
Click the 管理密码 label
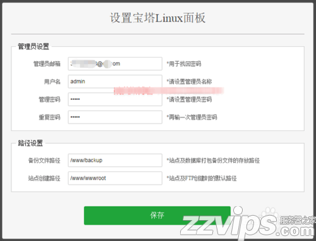pyautogui.click(x=49, y=99)
